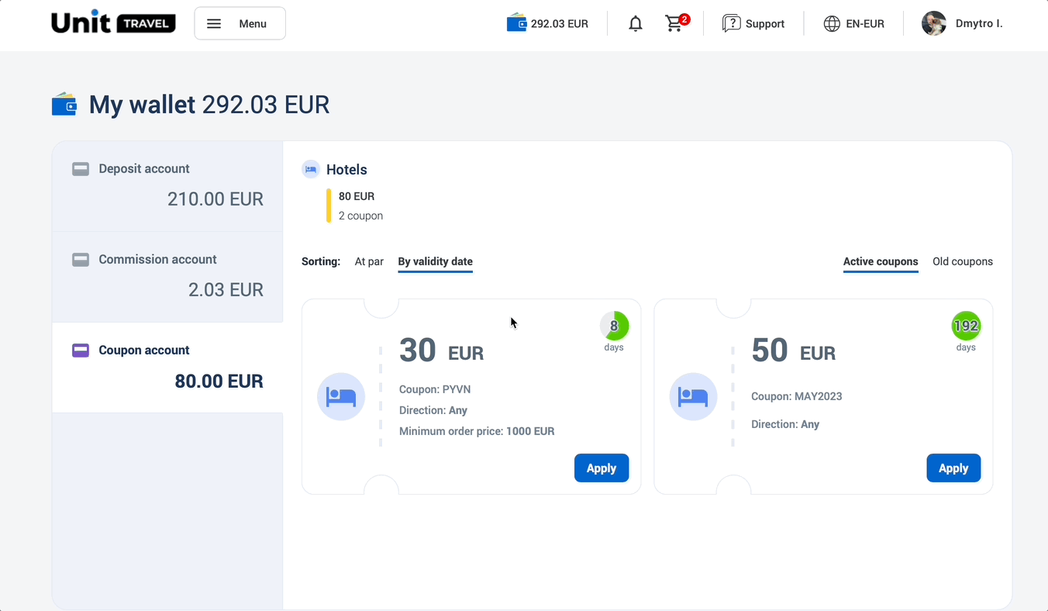Select the Deposit account section
The image size is (1048, 611).
tap(167, 185)
